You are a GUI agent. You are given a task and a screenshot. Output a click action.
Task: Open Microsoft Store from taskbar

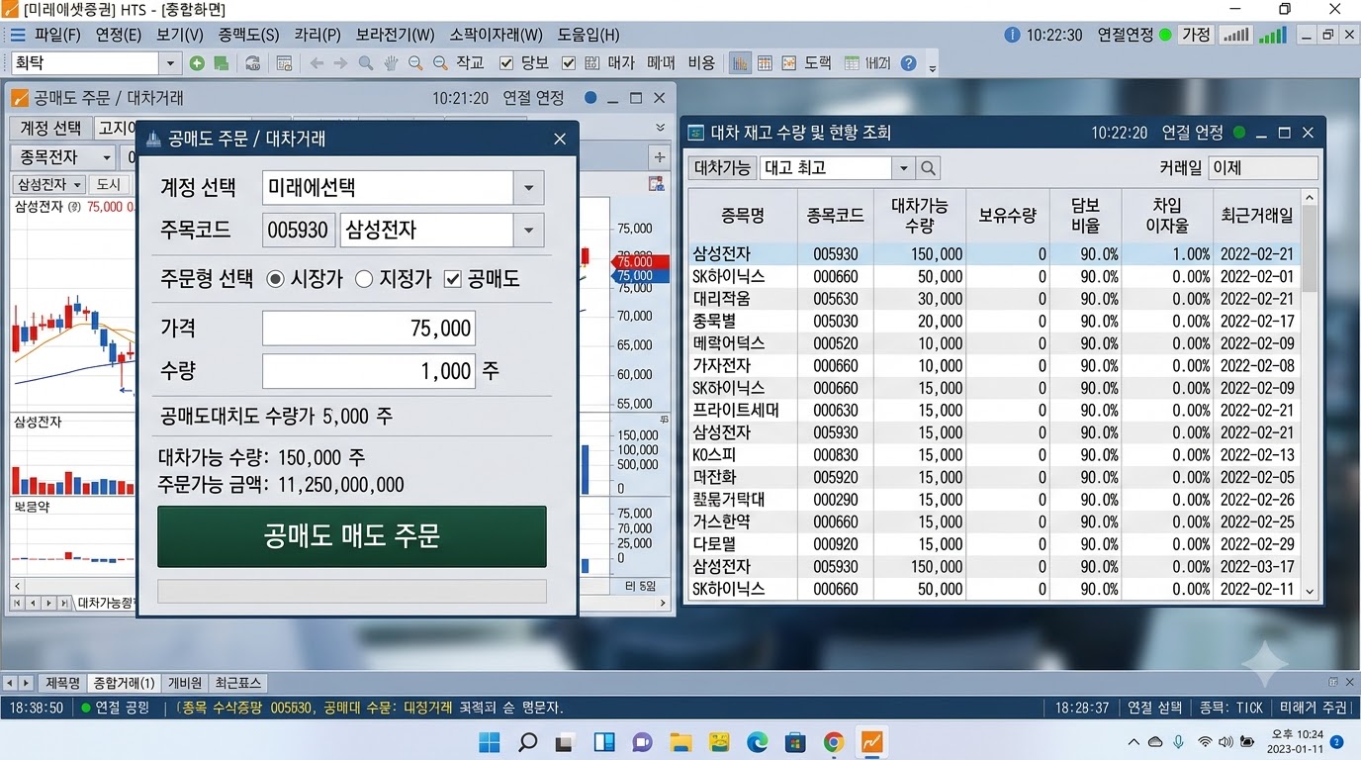click(795, 742)
